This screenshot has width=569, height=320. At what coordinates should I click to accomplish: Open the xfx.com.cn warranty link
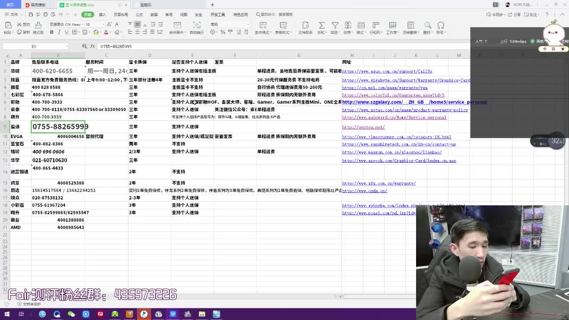point(379,183)
